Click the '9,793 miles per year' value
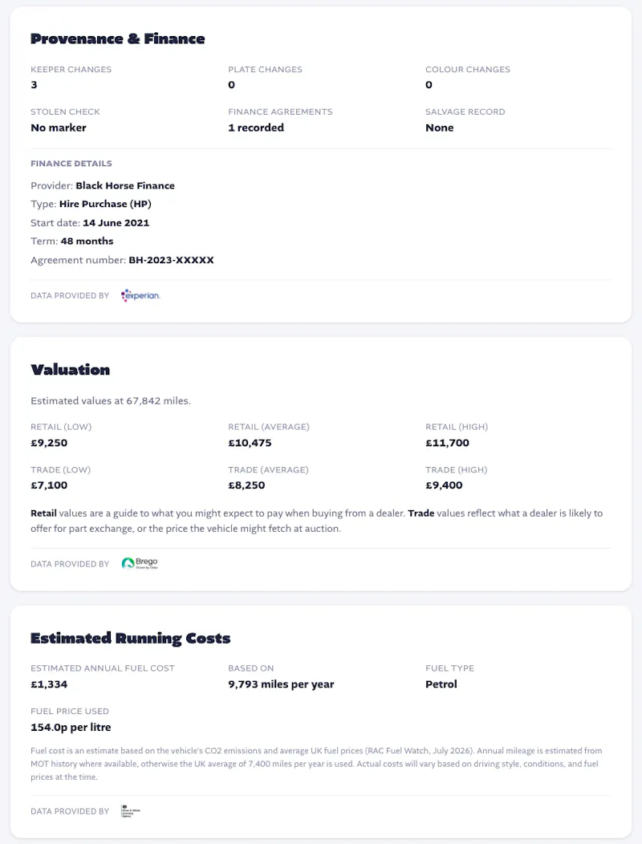 [x=281, y=684]
